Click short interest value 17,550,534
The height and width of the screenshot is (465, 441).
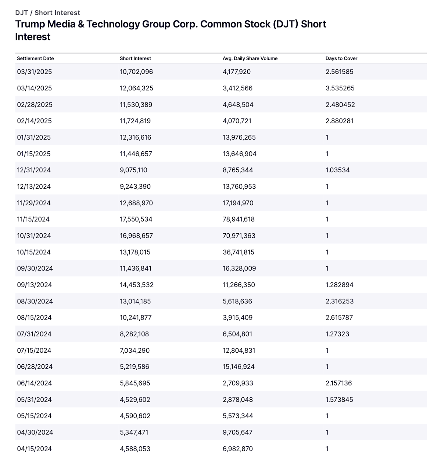tap(136, 219)
